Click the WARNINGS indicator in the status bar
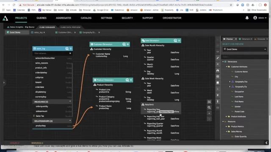 click(x=37, y=143)
